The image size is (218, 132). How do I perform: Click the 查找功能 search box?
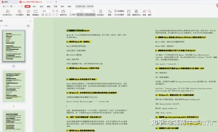(85, 6)
